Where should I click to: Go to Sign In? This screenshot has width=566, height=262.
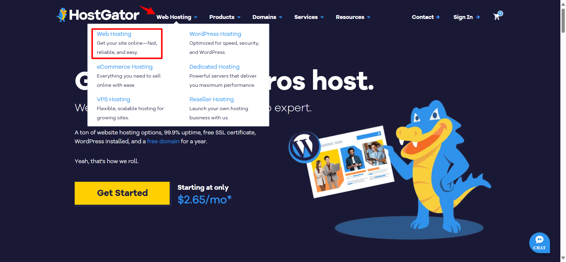(463, 17)
